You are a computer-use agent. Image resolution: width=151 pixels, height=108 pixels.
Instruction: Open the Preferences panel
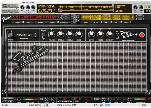[x=8, y=99]
